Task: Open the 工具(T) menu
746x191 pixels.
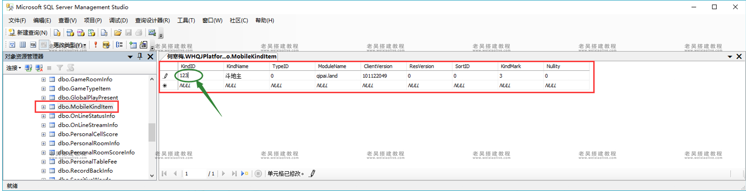Action: click(186, 20)
